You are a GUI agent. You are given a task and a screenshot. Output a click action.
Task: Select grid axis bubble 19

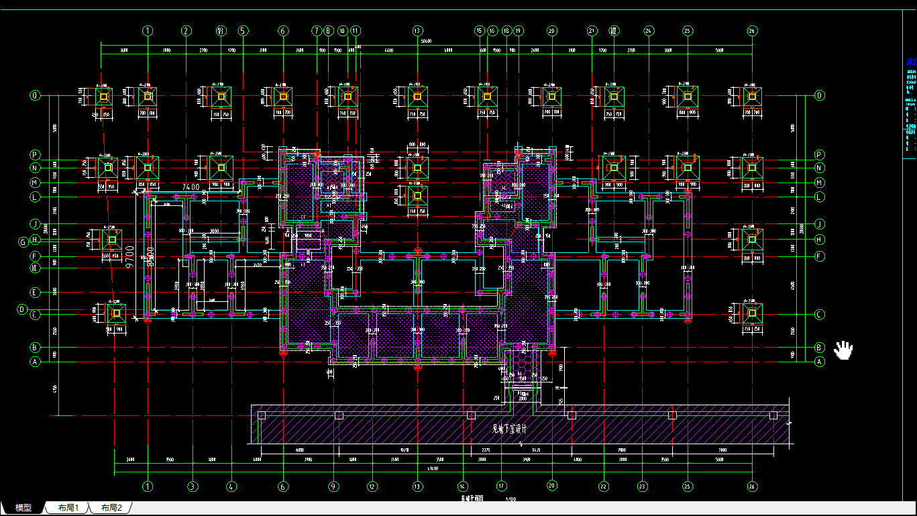(518, 31)
